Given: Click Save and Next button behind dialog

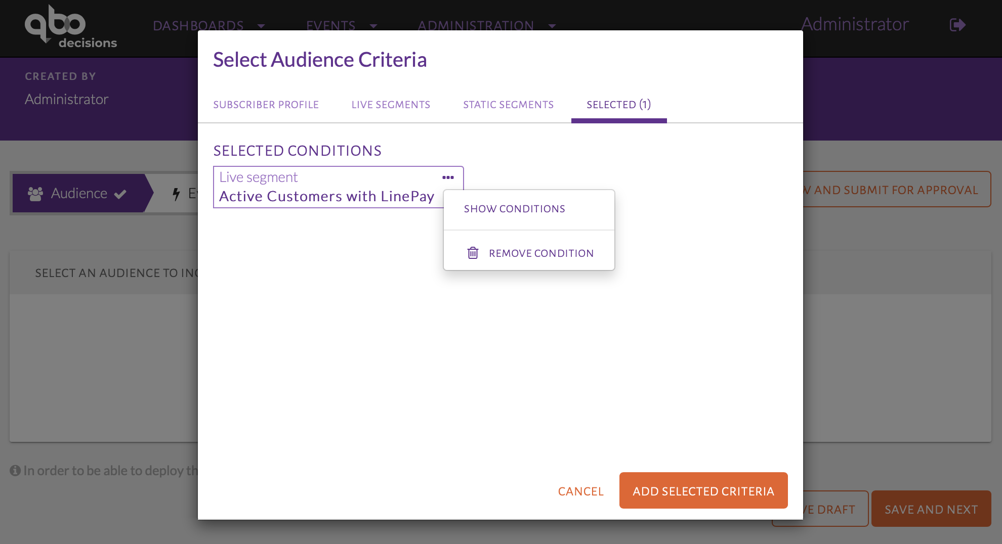Looking at the screenshot, I should coord(931,509).
